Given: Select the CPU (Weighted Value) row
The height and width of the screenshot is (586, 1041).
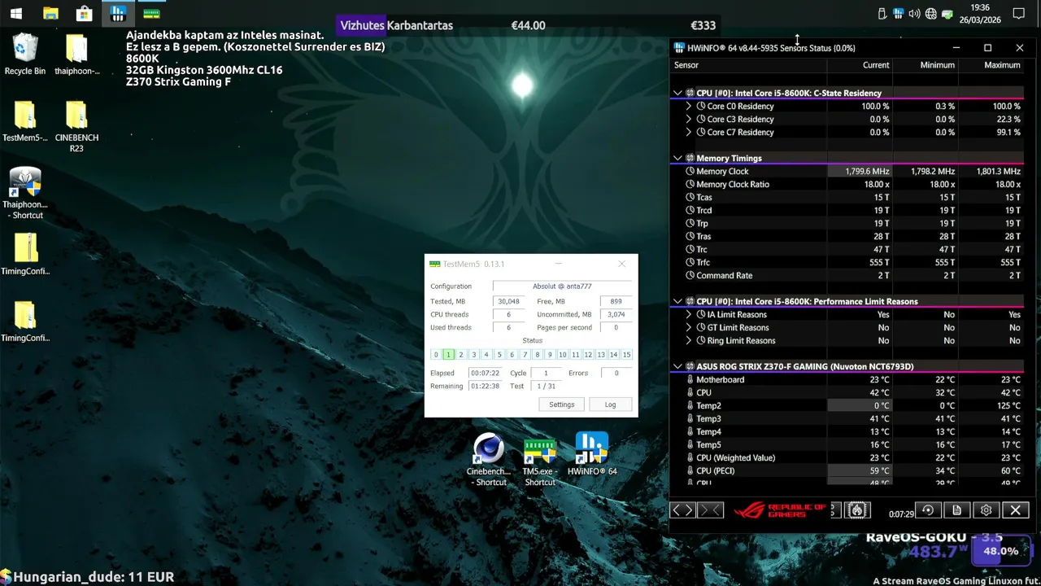Looking at the screenshot, I should 847,457.
